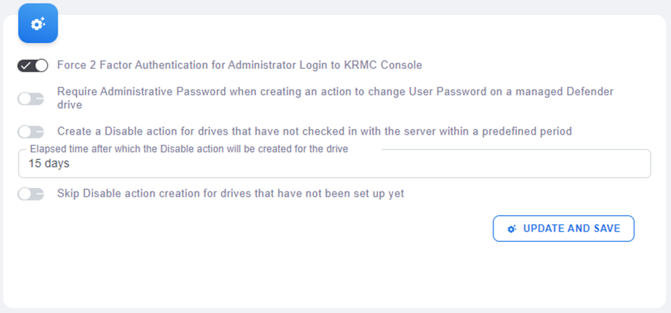Viewport: 671px width, 313px height.
Task: Click the UPDATE AND SAVE button
Action: pyautogui.click(x=564, y=229)
